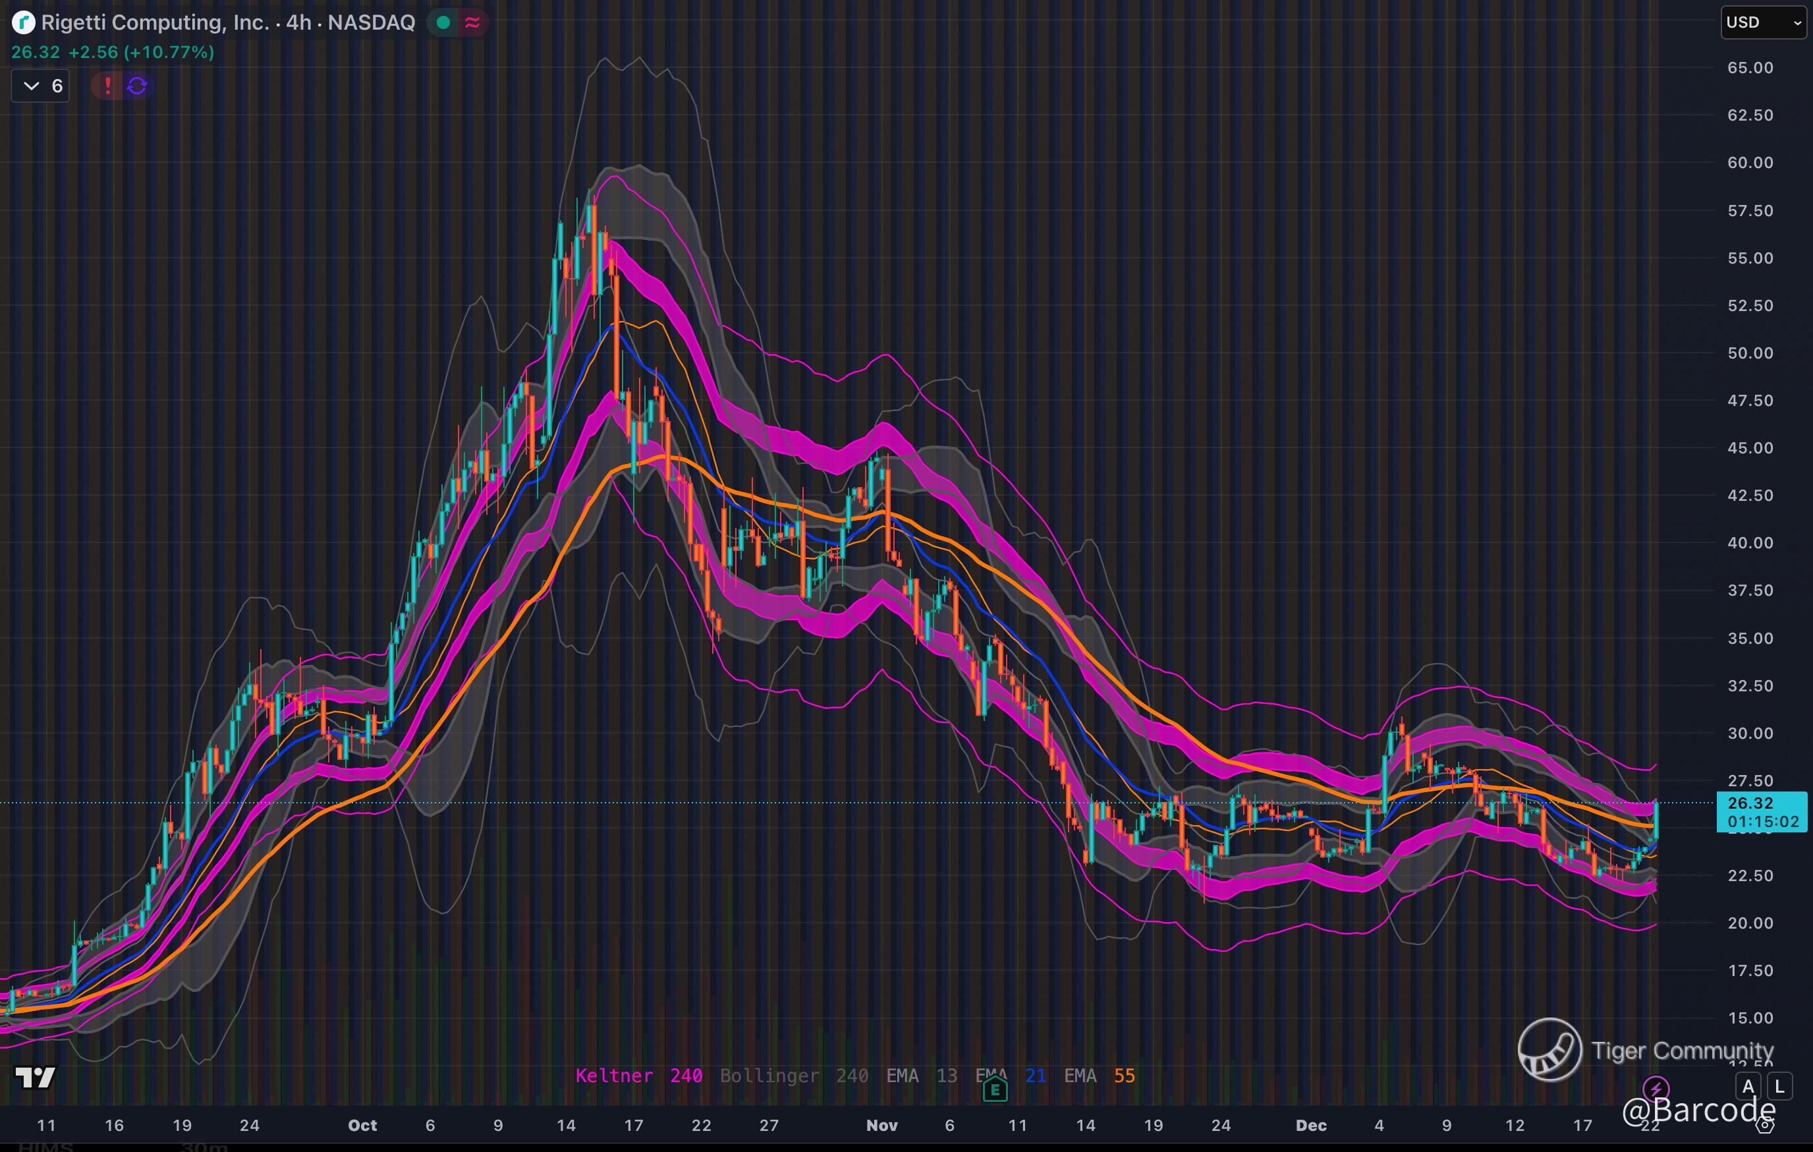Image resolution: width=1813 pixels, height=1152 pixels.
Task: Click the purple refresh sync icon
Action: [x=137, y=86]
